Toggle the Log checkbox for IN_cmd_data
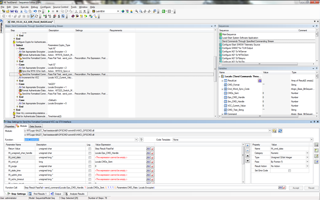Screen dimensions: 320x200 90,158
